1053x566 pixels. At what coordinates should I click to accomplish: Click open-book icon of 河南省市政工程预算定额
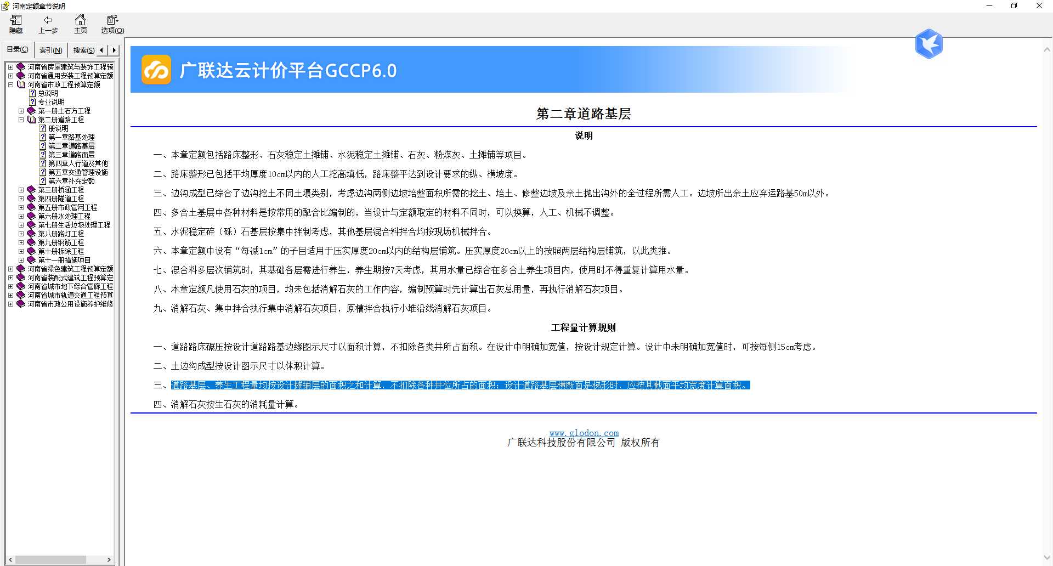point(21,84)
